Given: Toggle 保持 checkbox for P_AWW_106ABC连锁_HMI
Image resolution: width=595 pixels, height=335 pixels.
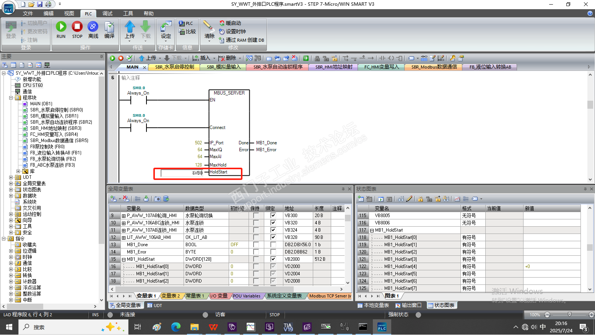Looking at the screenshot, I should (x=256, y=223).
